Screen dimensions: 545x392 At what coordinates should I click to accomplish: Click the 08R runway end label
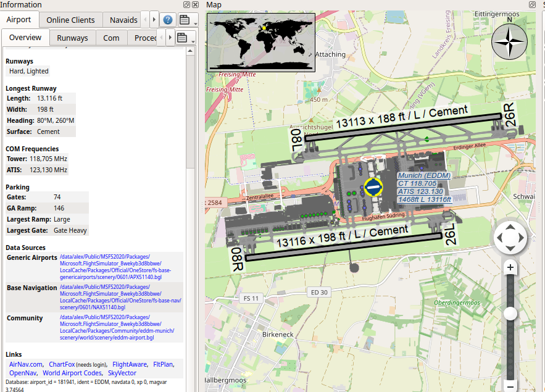236,259
